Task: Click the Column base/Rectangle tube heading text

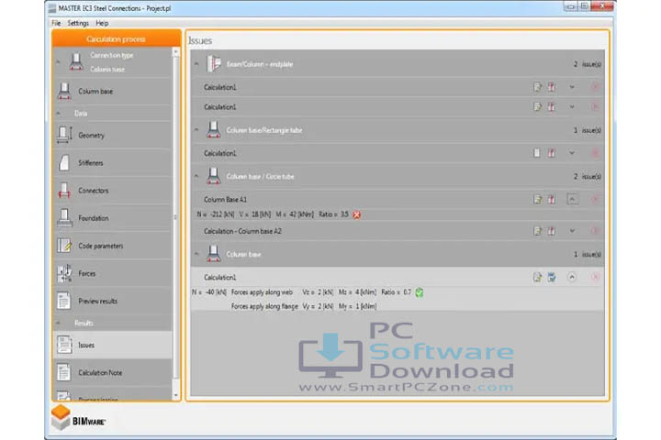Action: pos(264,130)
